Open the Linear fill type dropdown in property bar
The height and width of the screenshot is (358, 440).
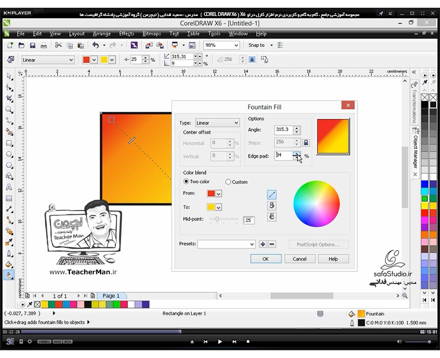pos(71,60)
